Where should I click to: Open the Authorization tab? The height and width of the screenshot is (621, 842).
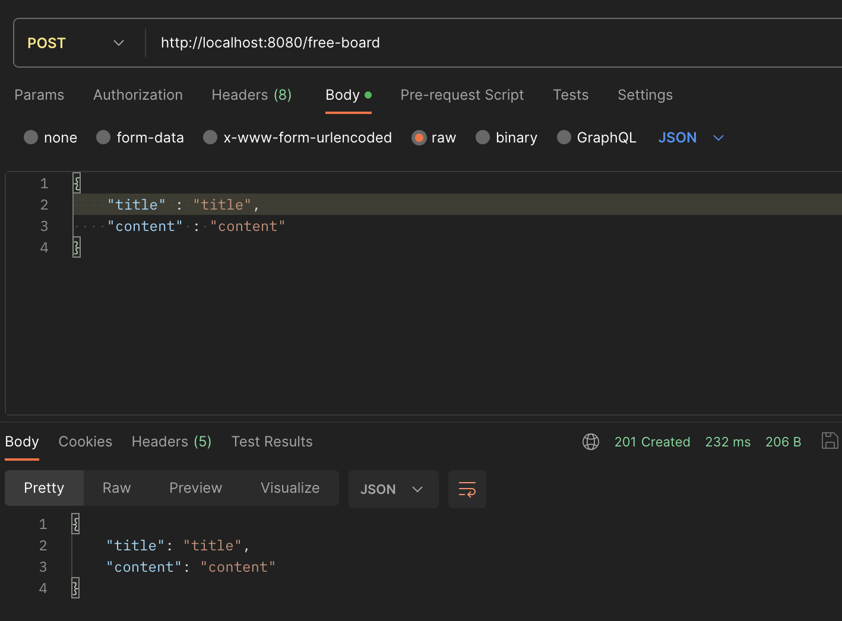[x=138, y=95]
